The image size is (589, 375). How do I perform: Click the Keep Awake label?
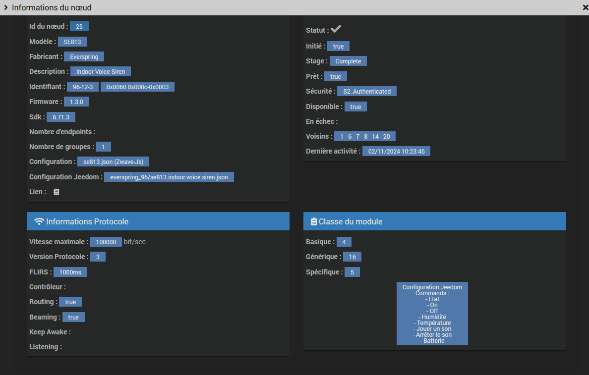click(50, 332)
